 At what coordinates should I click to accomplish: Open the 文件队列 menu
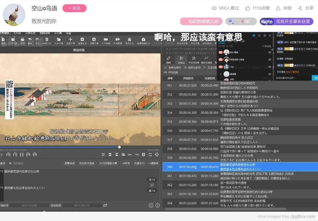30,33
